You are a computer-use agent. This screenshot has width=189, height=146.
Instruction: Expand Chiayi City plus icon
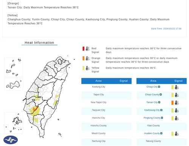coord(159,87)
